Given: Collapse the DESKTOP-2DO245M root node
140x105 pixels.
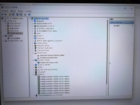Looking at the screenshot, I should pos(29,19).
